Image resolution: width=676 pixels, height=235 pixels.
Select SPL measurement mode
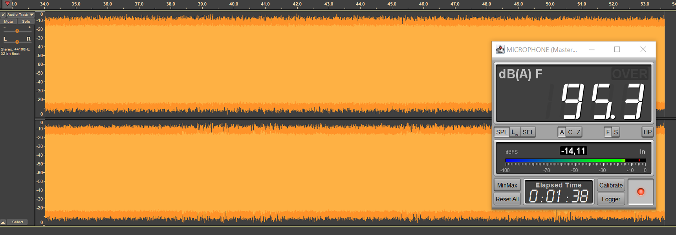click(x=502, y=132)
